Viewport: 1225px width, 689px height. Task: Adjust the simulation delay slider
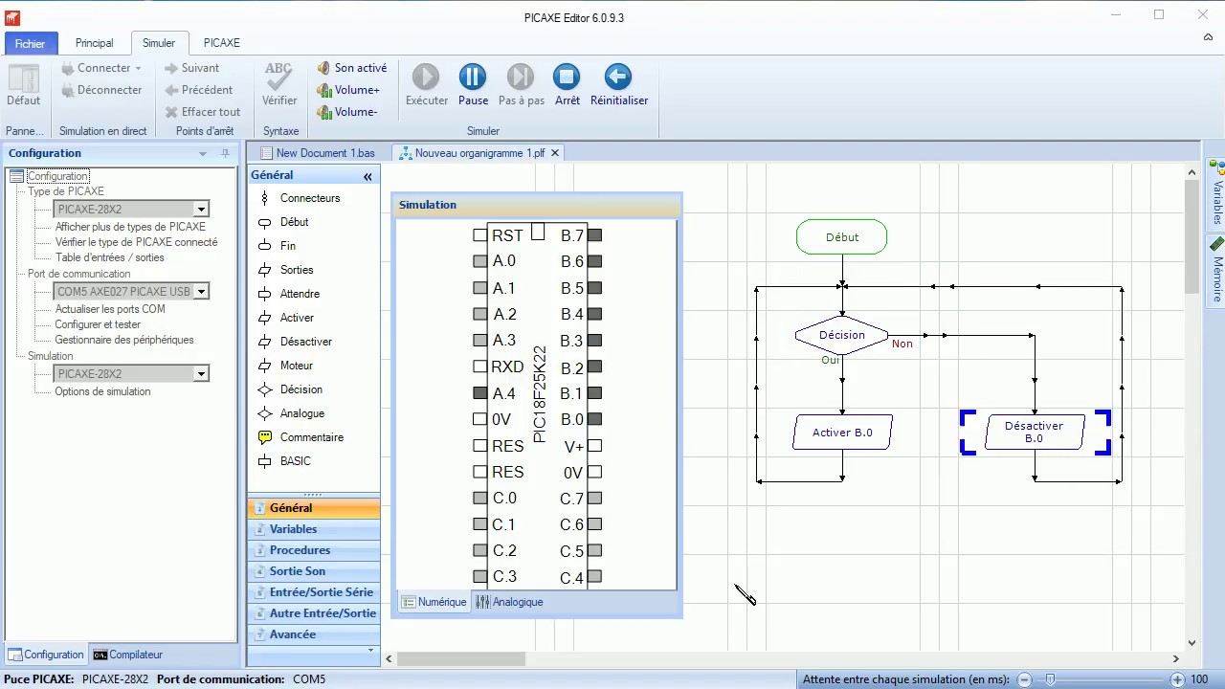(x=1051, y=679)
